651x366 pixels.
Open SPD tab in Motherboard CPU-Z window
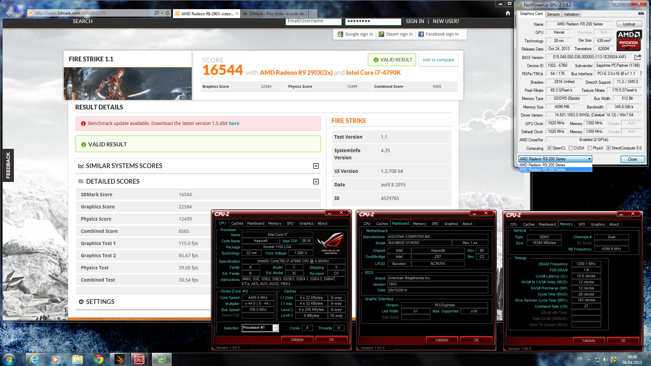click(x=435, y=224)
